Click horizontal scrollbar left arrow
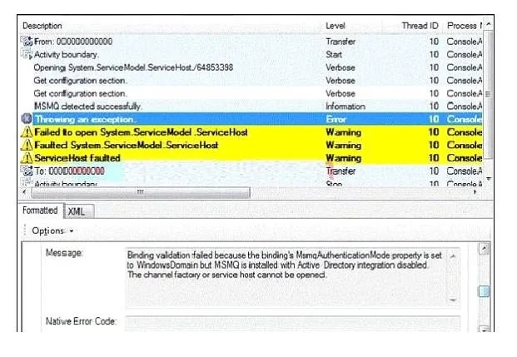517x357 pixels. [24, 192]
